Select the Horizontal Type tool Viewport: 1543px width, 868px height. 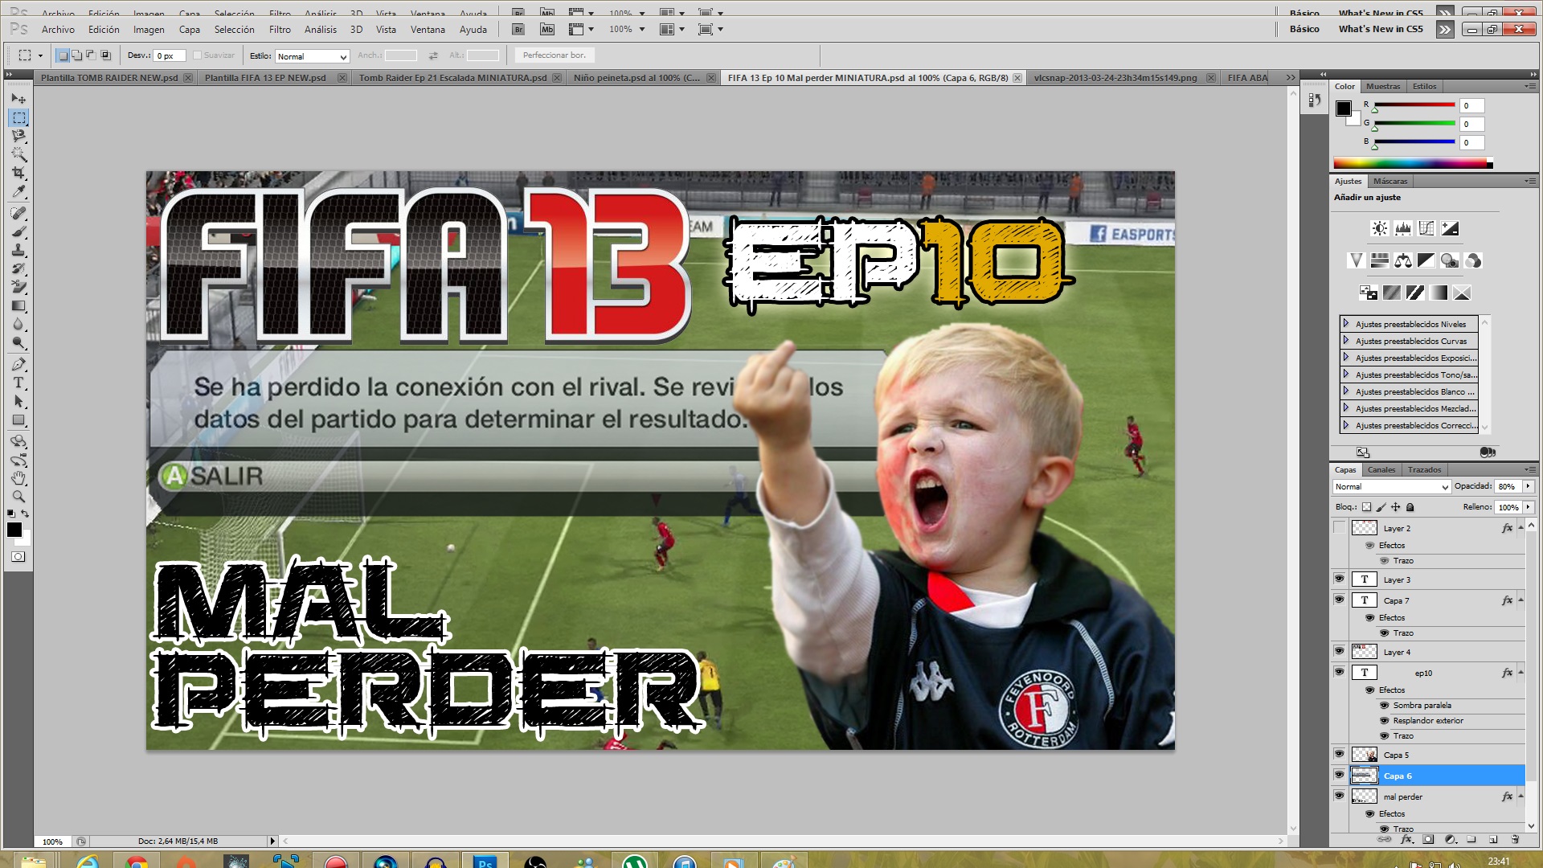(18, 383)
